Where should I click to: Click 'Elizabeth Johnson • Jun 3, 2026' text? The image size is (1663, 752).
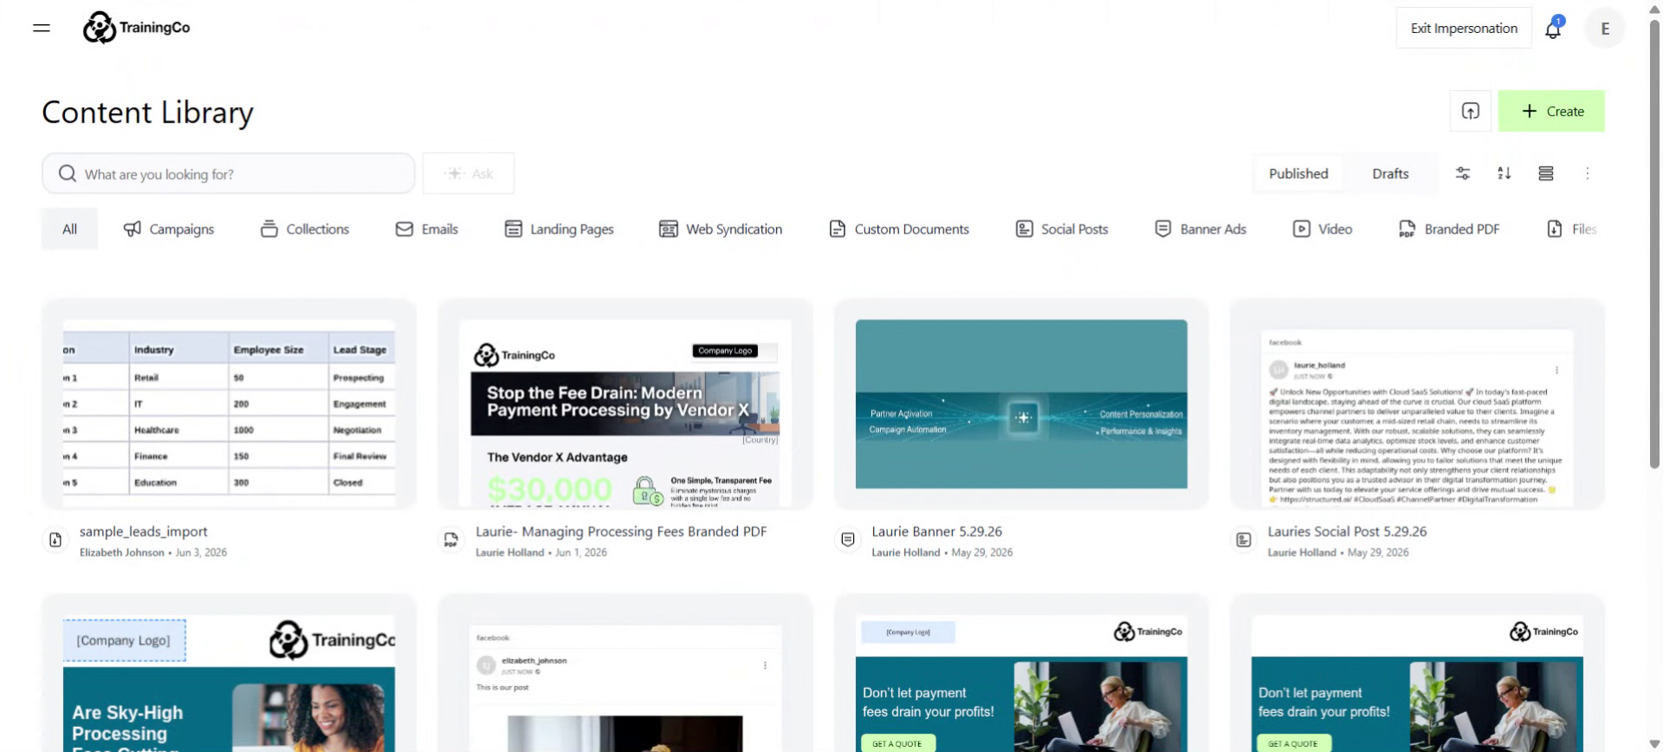pyautogui.click(x=153, y=553)
